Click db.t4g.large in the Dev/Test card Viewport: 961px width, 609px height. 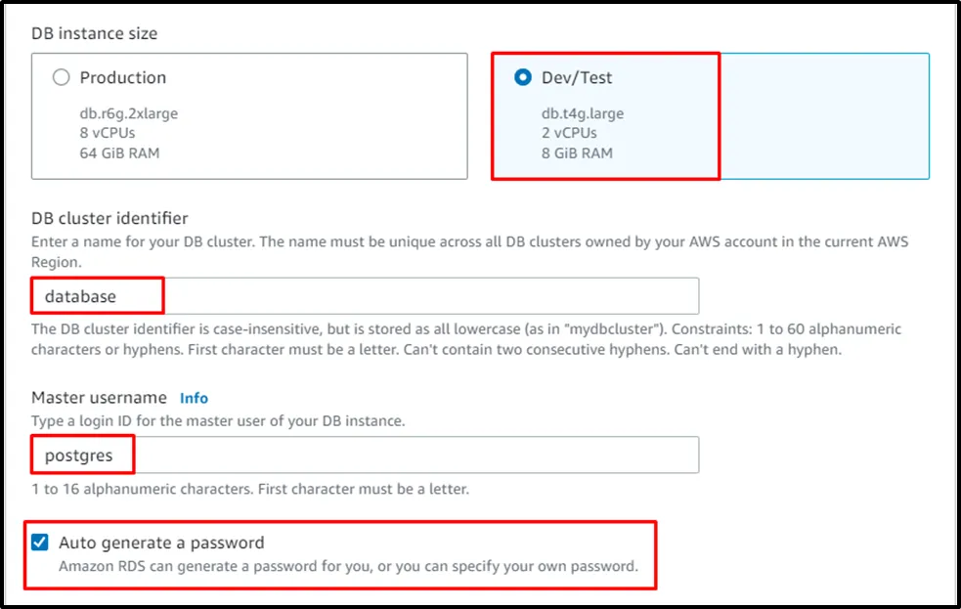(x=582, y=113)
